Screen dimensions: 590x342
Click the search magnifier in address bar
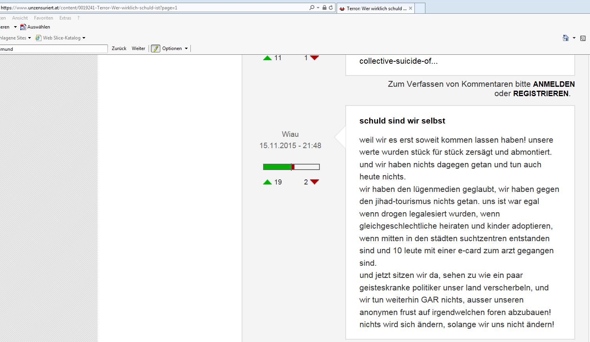click(x=312, y=8)
